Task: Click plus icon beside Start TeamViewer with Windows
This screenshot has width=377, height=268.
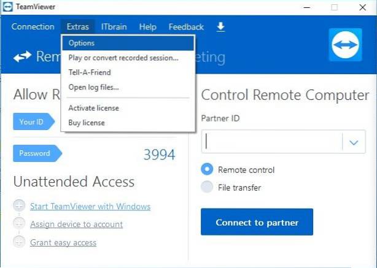Action: click(x=20, y=207)
